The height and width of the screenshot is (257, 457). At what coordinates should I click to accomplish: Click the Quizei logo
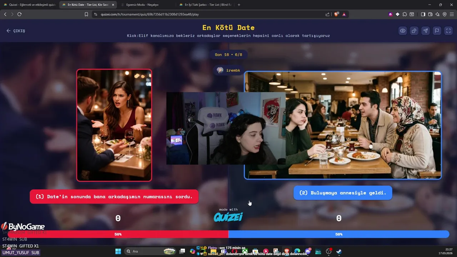(x=228, y=217)
